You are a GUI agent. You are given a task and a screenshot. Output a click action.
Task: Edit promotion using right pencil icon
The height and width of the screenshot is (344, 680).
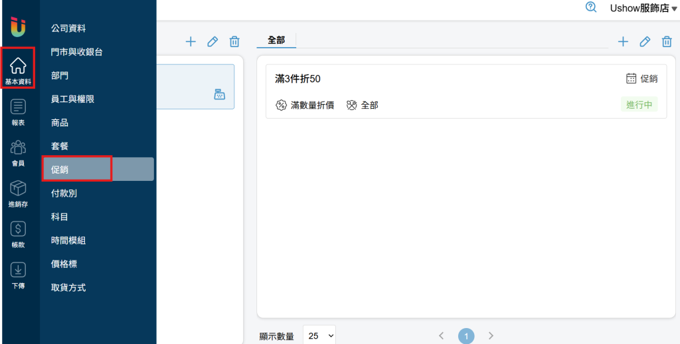(645, 42)
